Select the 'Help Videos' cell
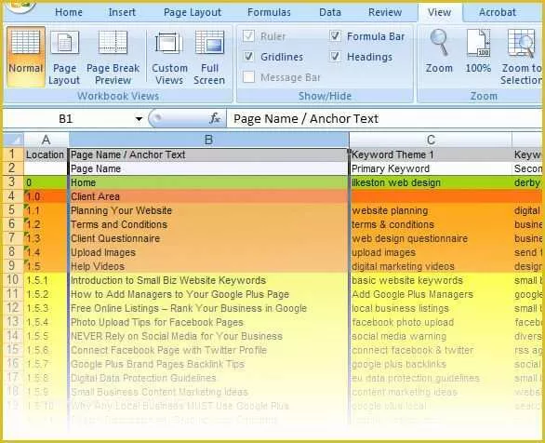The image size is (545, 443). point(208,266)
